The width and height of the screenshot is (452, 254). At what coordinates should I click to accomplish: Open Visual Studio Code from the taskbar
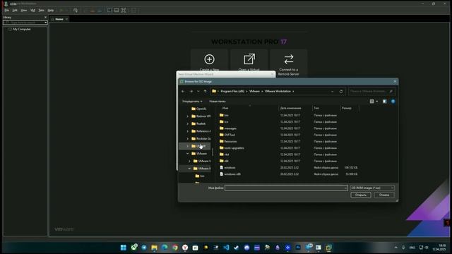coord(226,248)
